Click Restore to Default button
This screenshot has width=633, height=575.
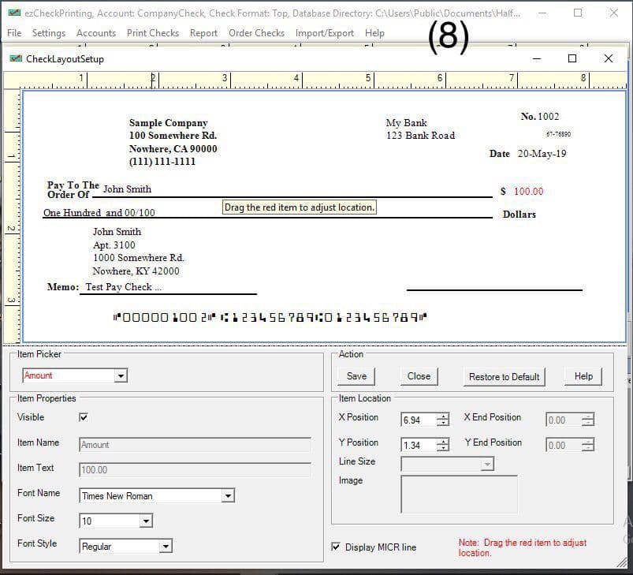point(504,377)
